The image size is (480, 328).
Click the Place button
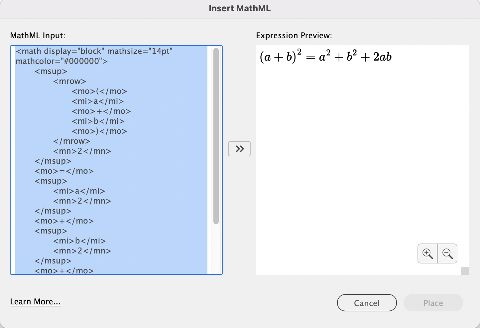coord(433,303)
